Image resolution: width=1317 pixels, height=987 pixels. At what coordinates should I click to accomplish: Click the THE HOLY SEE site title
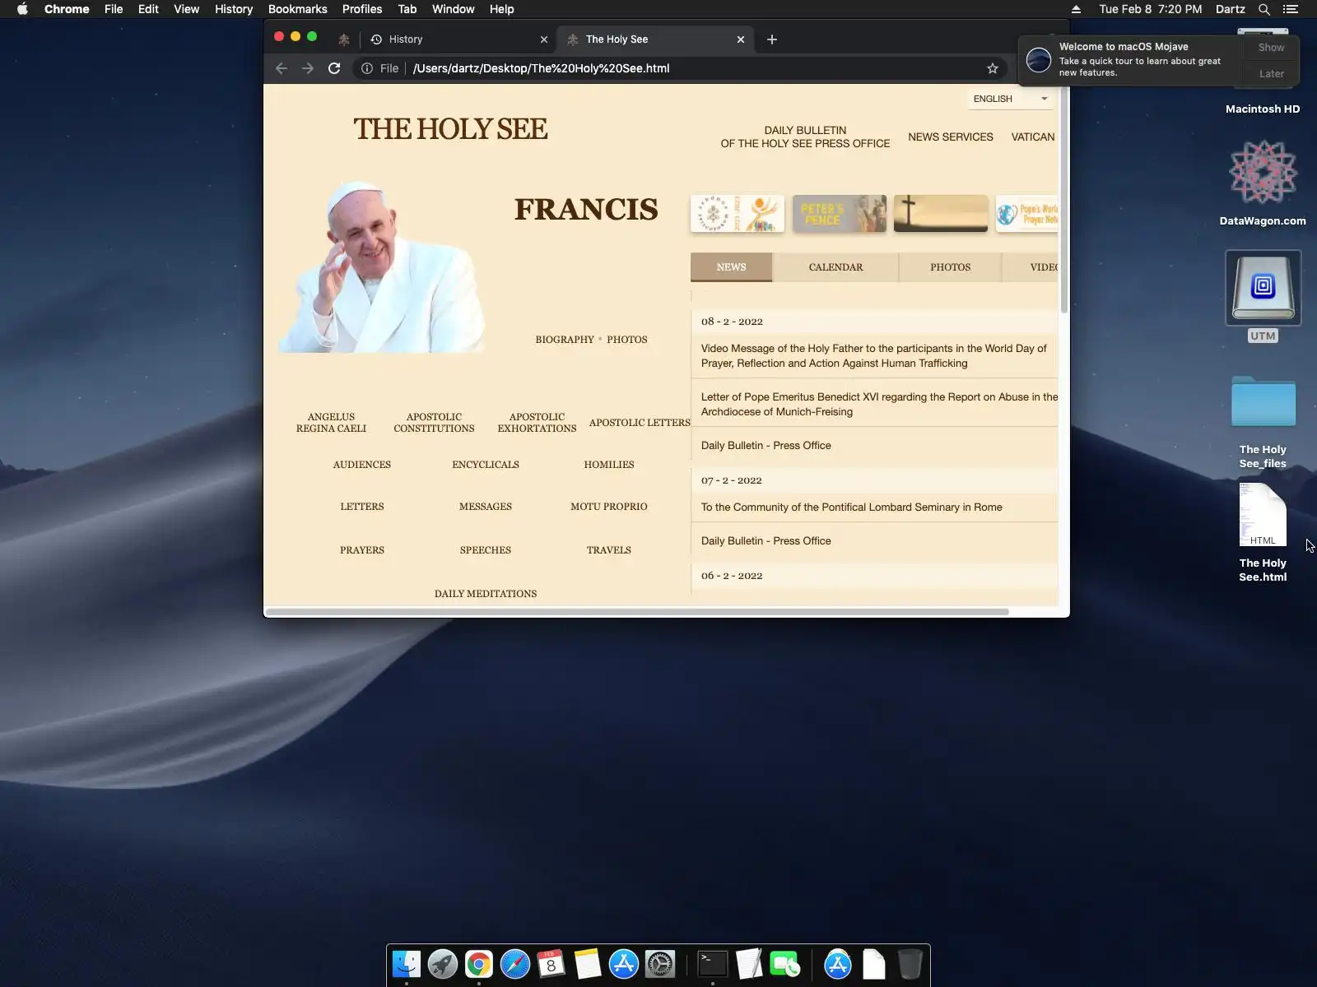pyautogui.click(x=450, y=129)
